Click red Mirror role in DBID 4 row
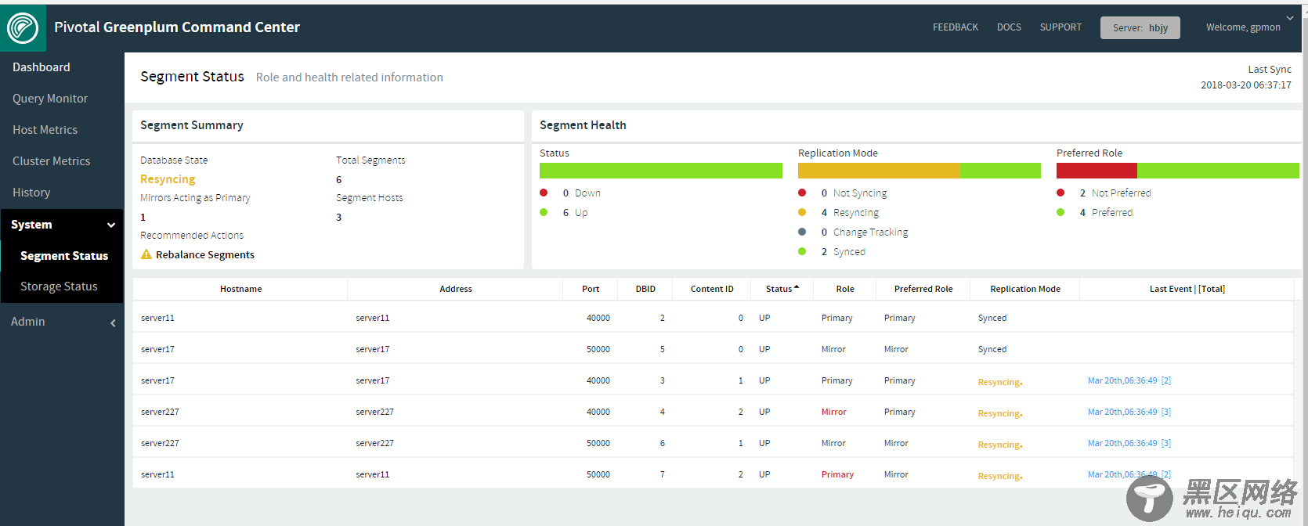Screen dimensions: 1308x526 (833, 412)
